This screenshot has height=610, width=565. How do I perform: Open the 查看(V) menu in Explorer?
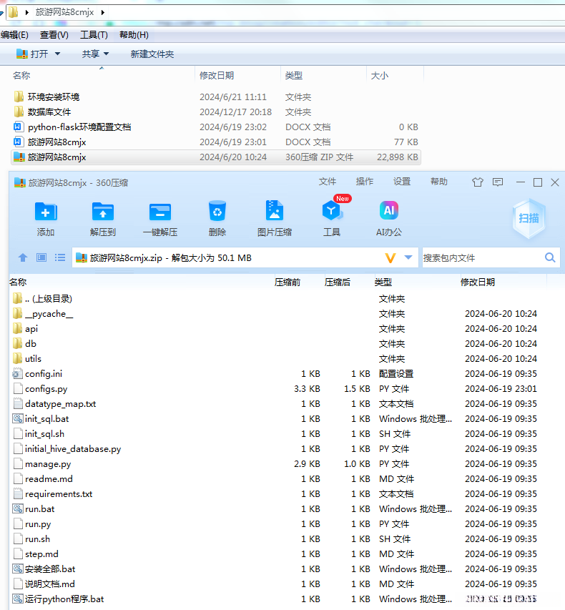(x=54, y=35)
